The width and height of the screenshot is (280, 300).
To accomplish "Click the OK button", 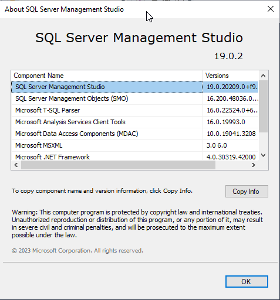I will [247, 281].
